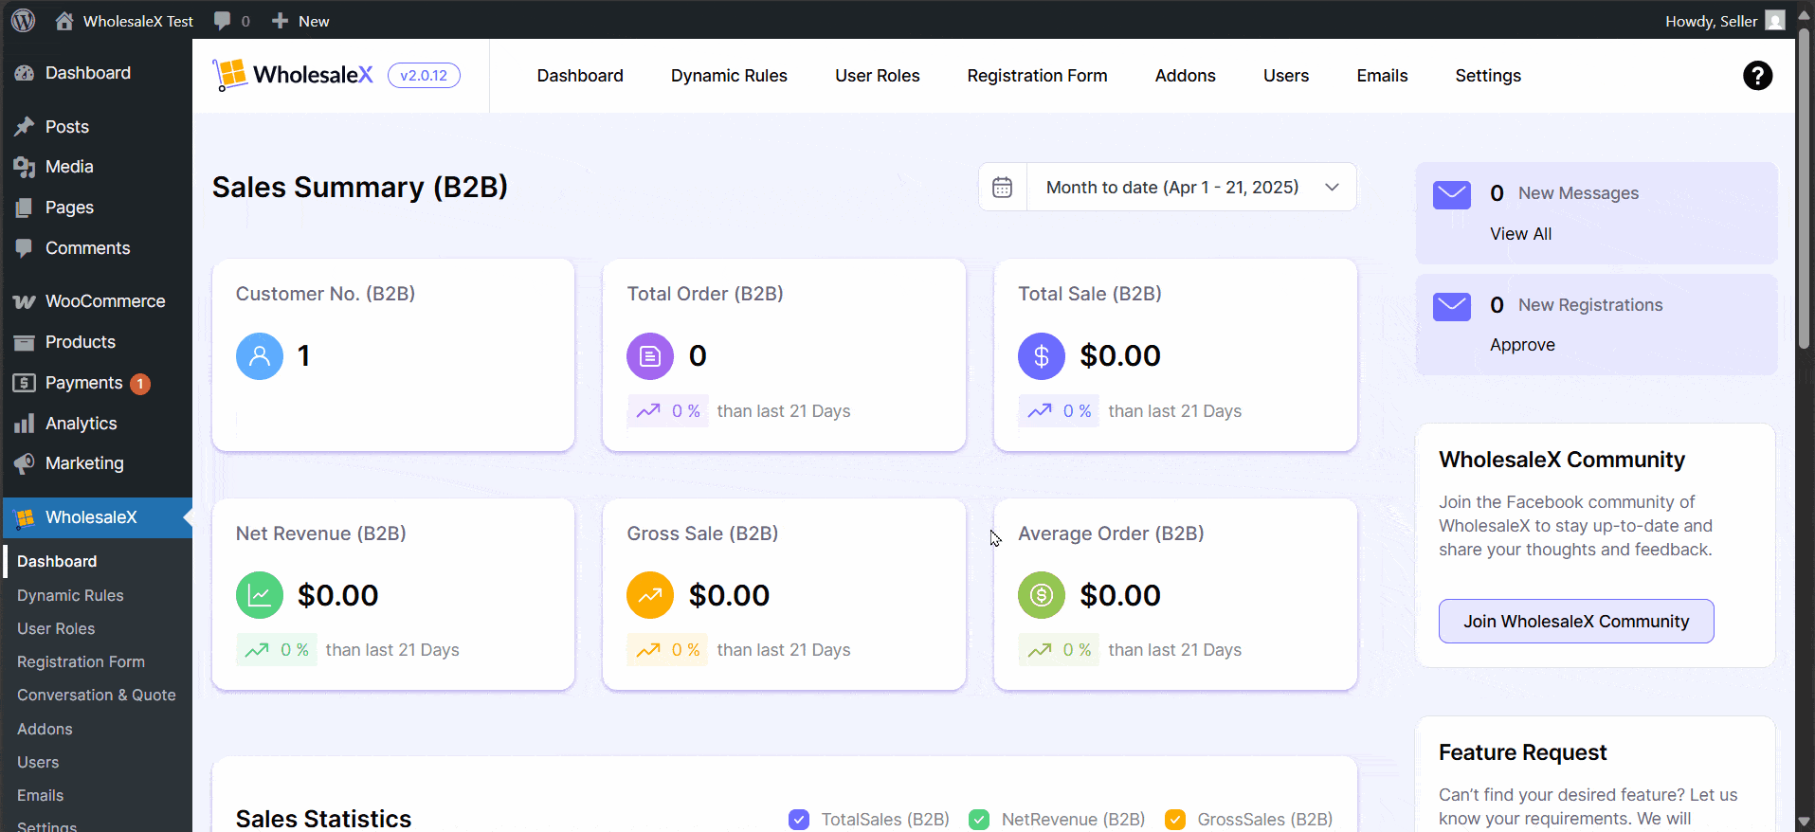This screenshot has height=832, width=1815.
Task: Click the Dashboard gauge icon in sidebar
Action: [x=25, y=73]
